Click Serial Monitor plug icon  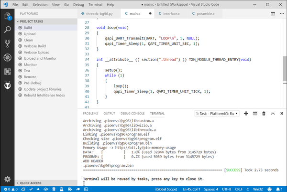[x=78, y=189]
